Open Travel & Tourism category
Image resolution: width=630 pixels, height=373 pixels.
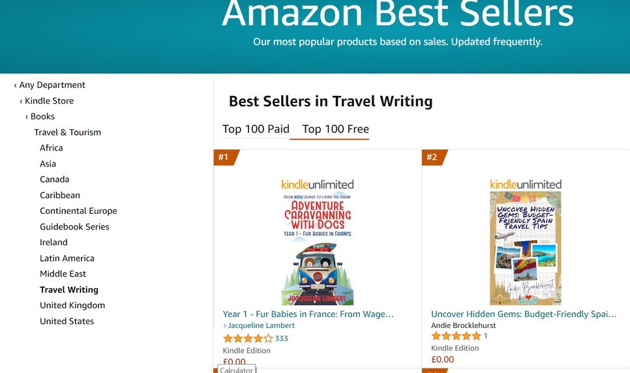67,132
